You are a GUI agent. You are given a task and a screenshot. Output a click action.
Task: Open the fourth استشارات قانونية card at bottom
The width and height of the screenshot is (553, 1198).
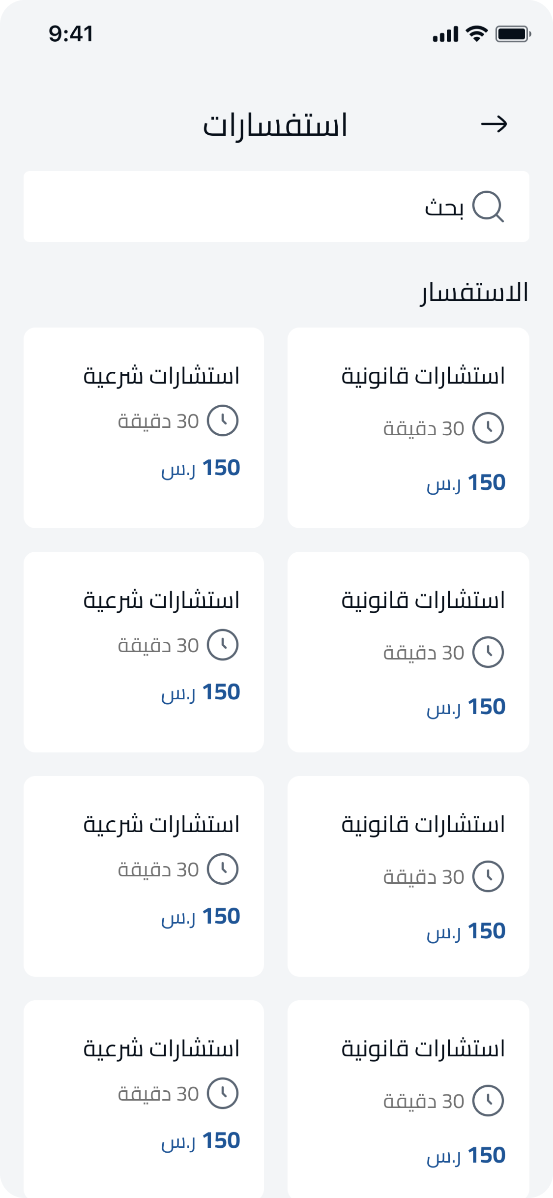click(408, 1097)
